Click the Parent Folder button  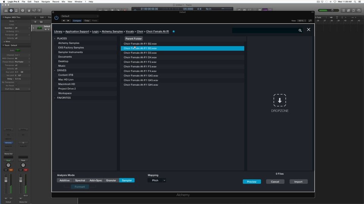coord(133,39)
